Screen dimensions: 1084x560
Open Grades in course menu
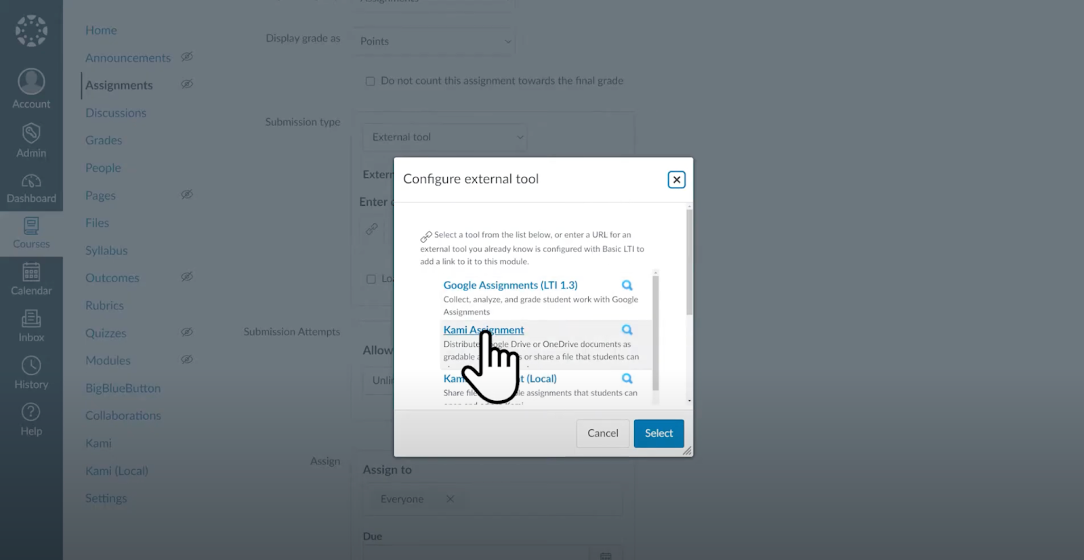click(104, 140)
